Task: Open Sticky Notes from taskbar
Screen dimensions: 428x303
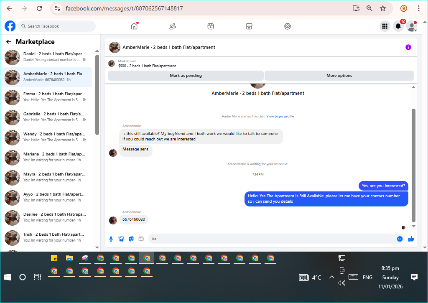Action: click(54, 258)
